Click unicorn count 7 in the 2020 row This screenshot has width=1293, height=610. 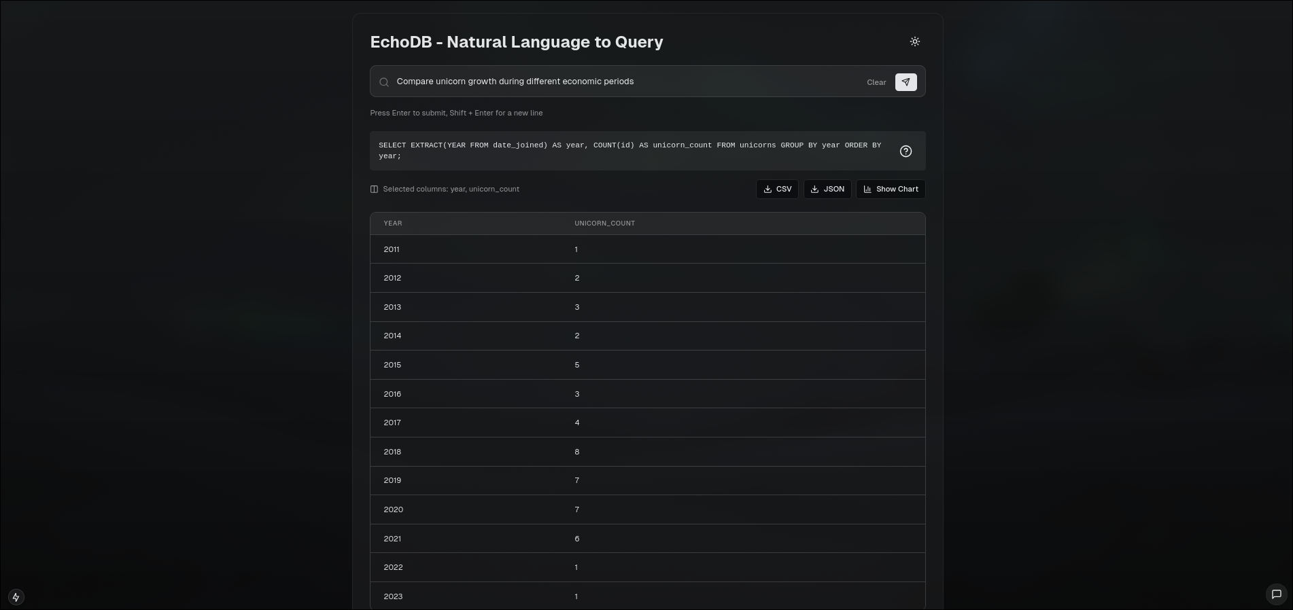pyautogui.click(x=577, y=509)
